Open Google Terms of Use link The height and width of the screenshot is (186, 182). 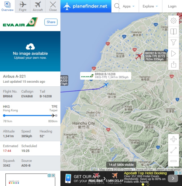[x=144, y=170]
